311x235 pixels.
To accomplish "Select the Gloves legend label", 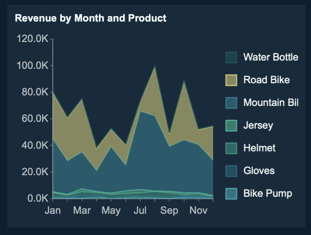I will (259, 171).
